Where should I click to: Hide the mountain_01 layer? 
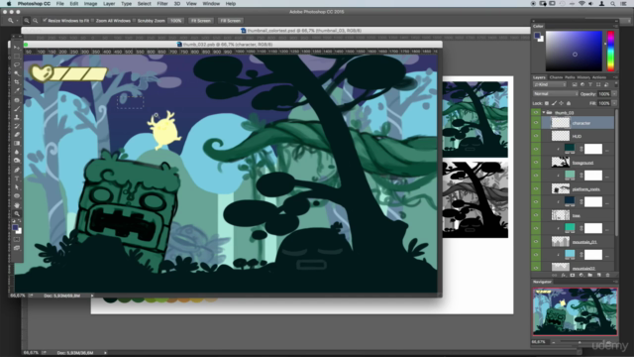click(x=536, y=242)
